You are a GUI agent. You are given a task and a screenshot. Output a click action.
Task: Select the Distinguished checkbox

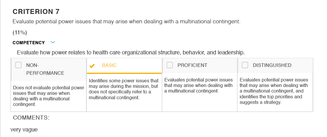245,65
